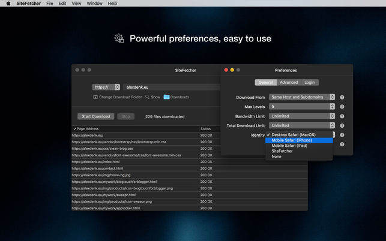Open the https:// protocol dropdown
The image size is (386, 241).
click(x=106, y=87)
